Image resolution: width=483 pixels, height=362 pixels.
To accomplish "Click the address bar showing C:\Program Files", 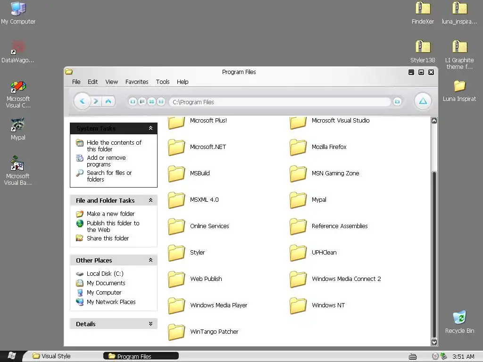I will (x=280, y=102).
